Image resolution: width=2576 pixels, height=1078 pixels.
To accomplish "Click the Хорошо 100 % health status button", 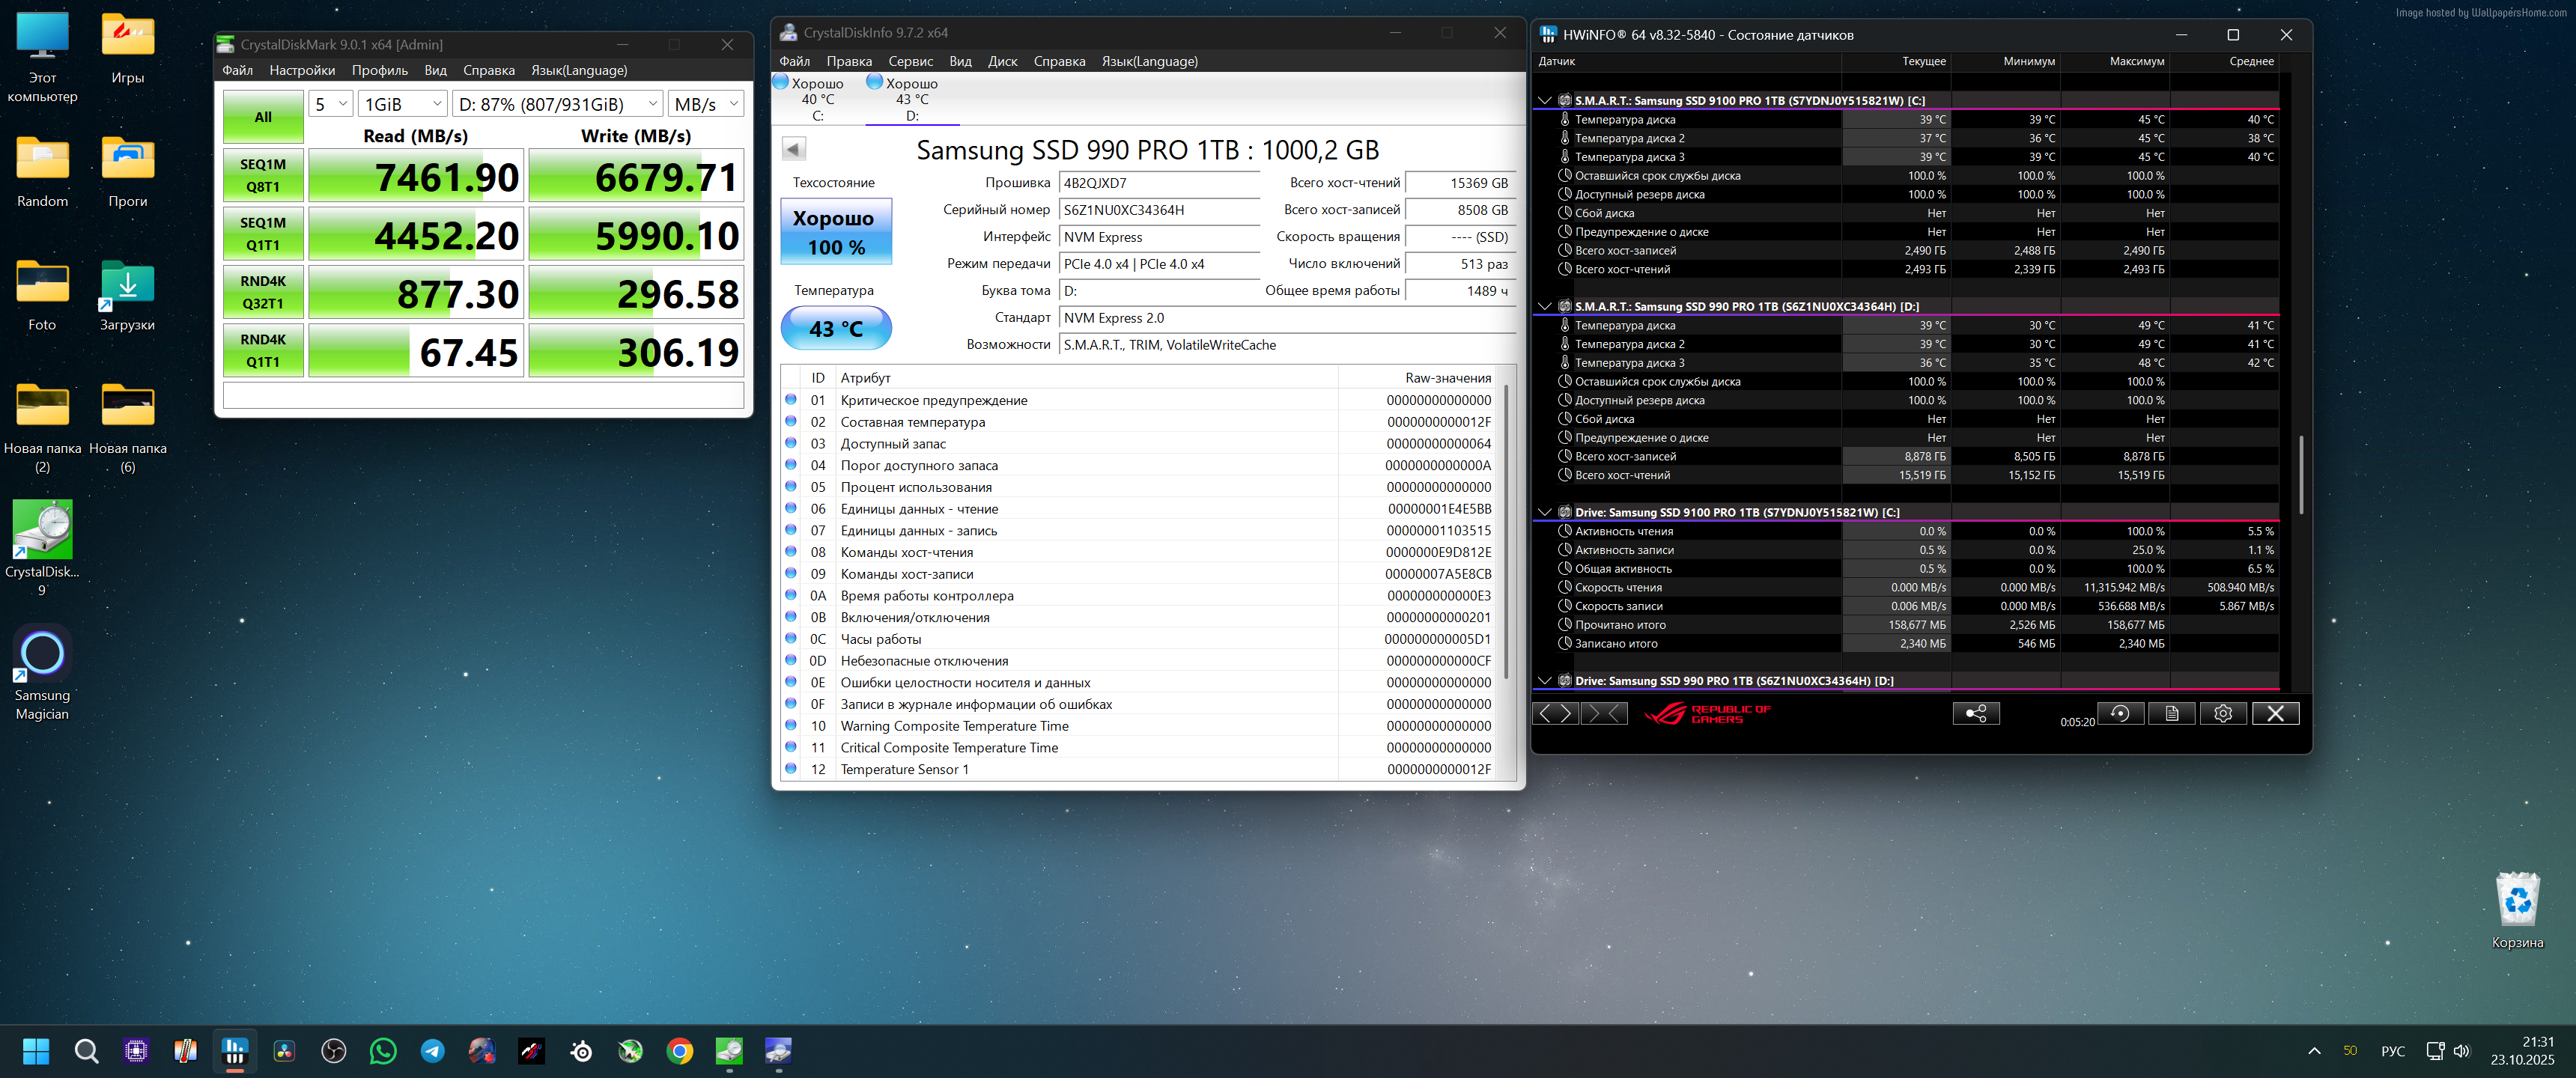I will [x=835, y=232].
